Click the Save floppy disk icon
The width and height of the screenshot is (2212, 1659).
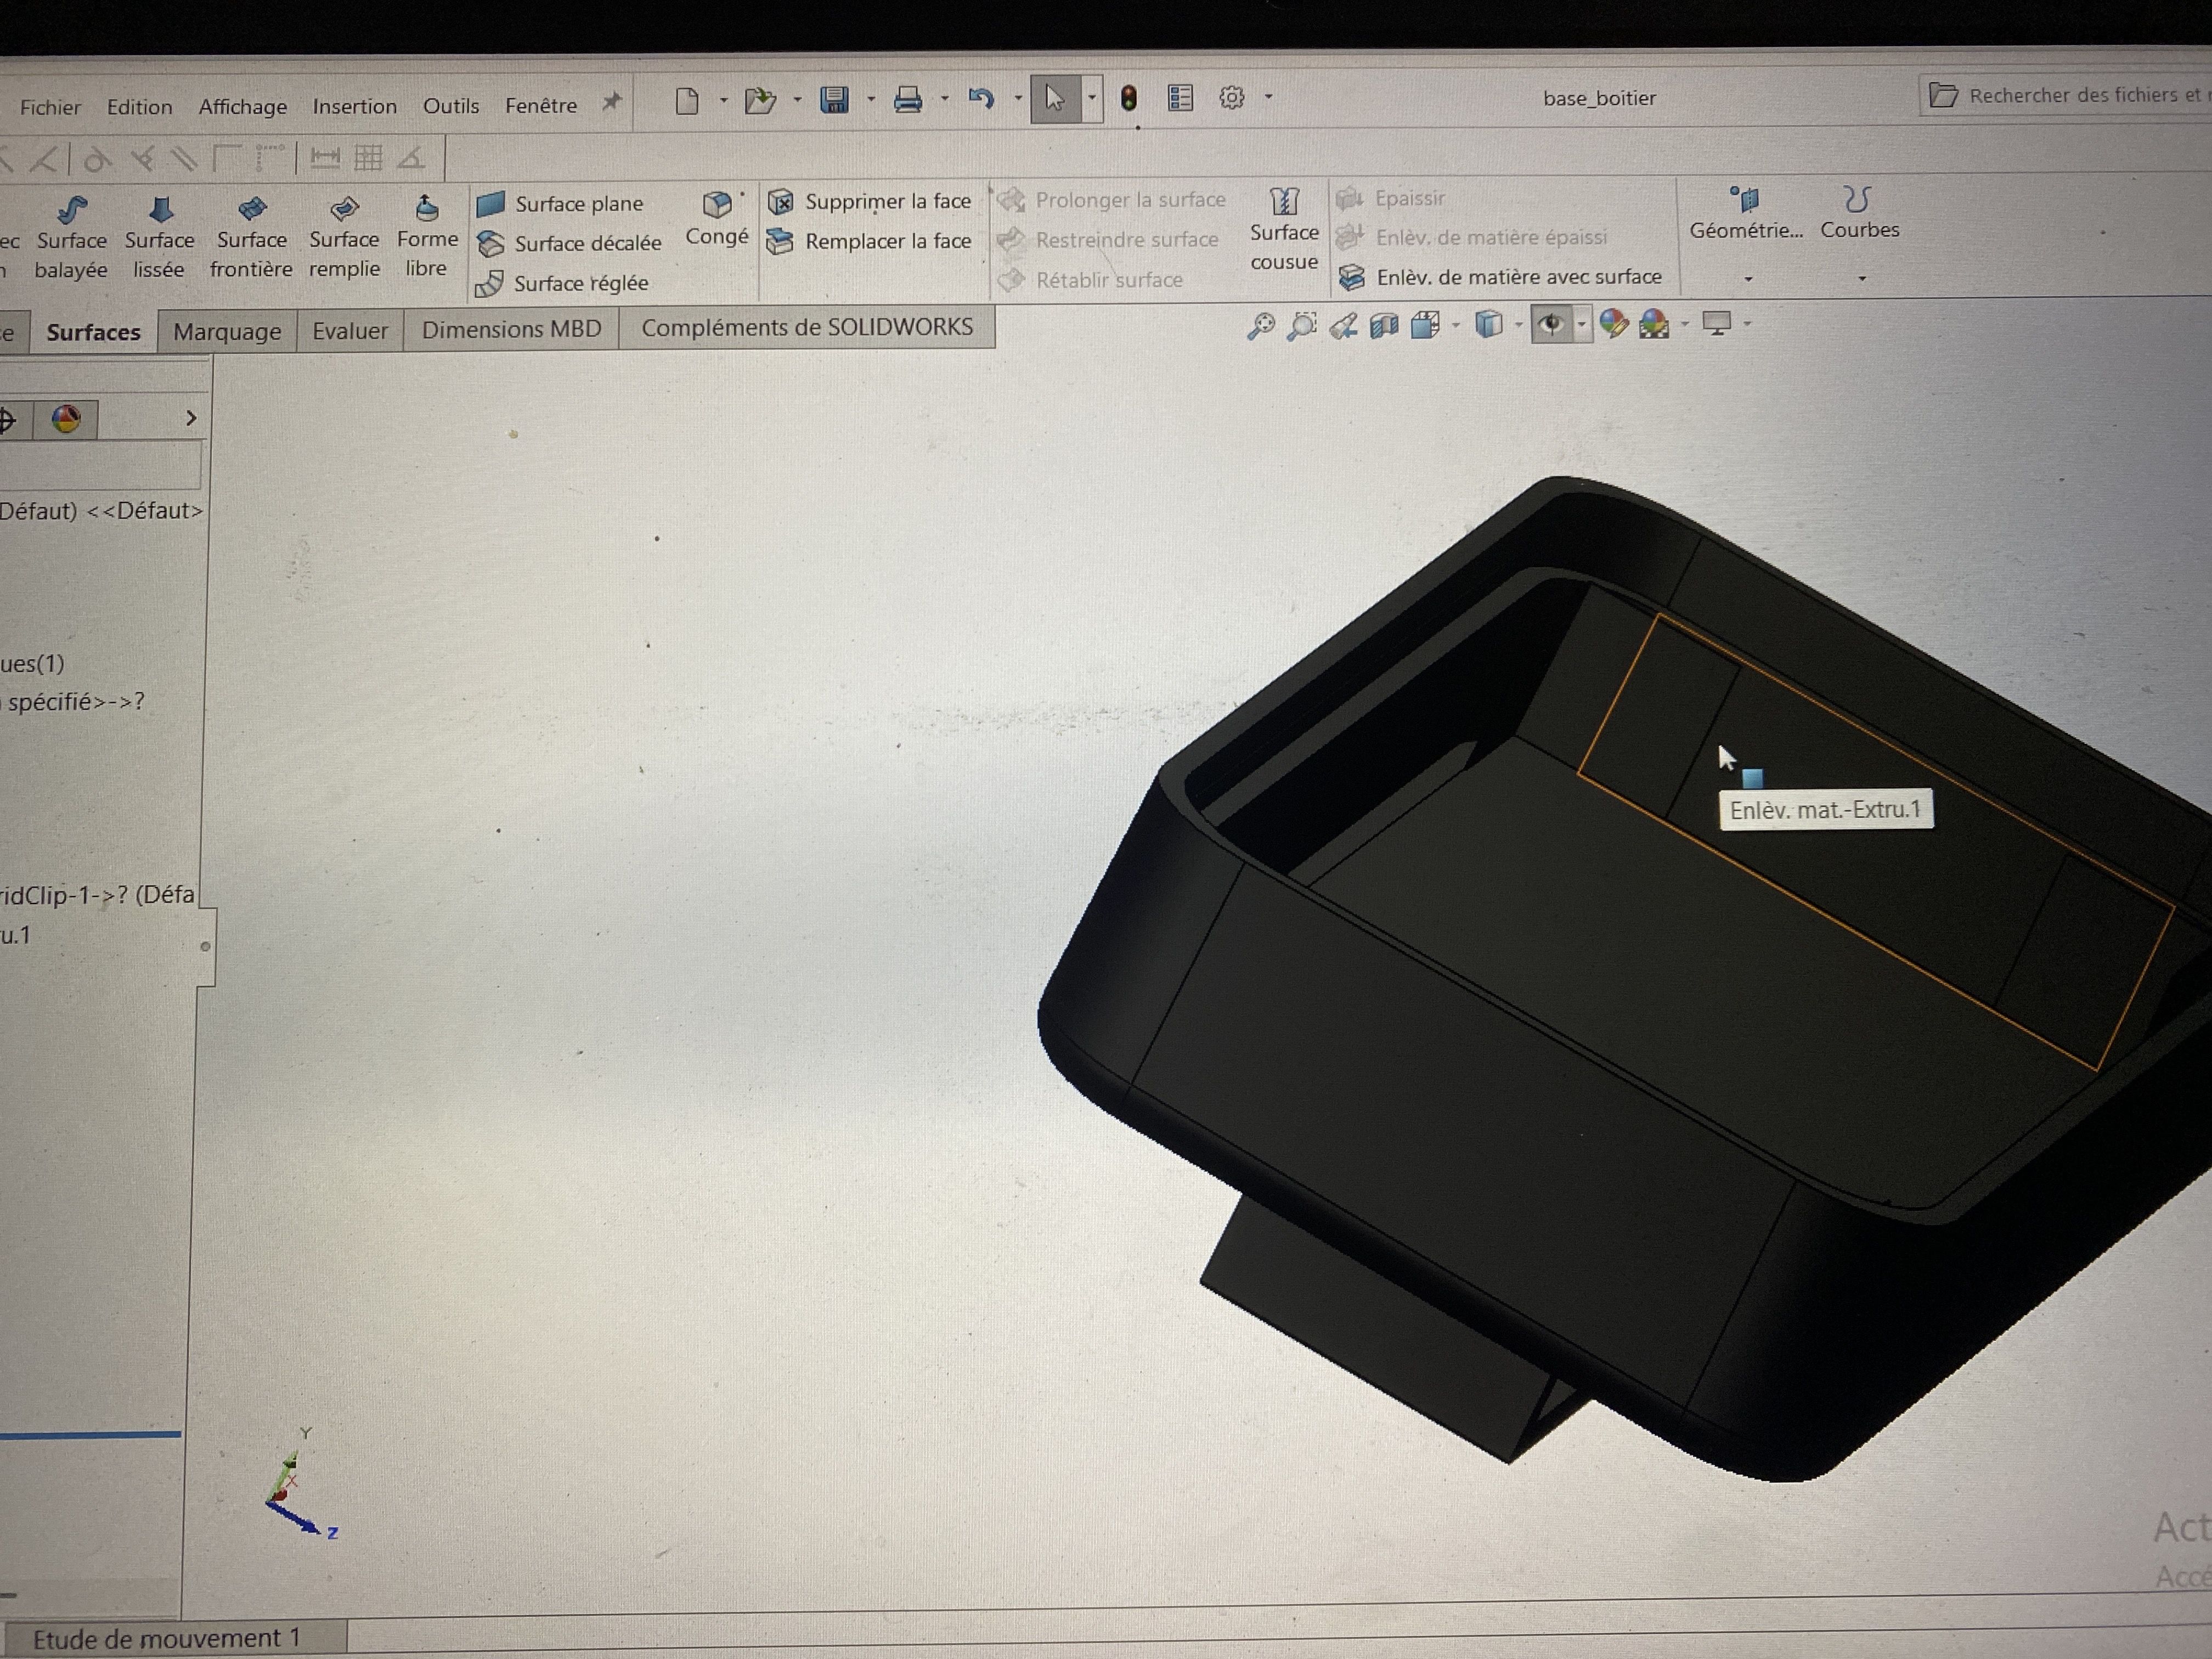(x=834, y=99)
